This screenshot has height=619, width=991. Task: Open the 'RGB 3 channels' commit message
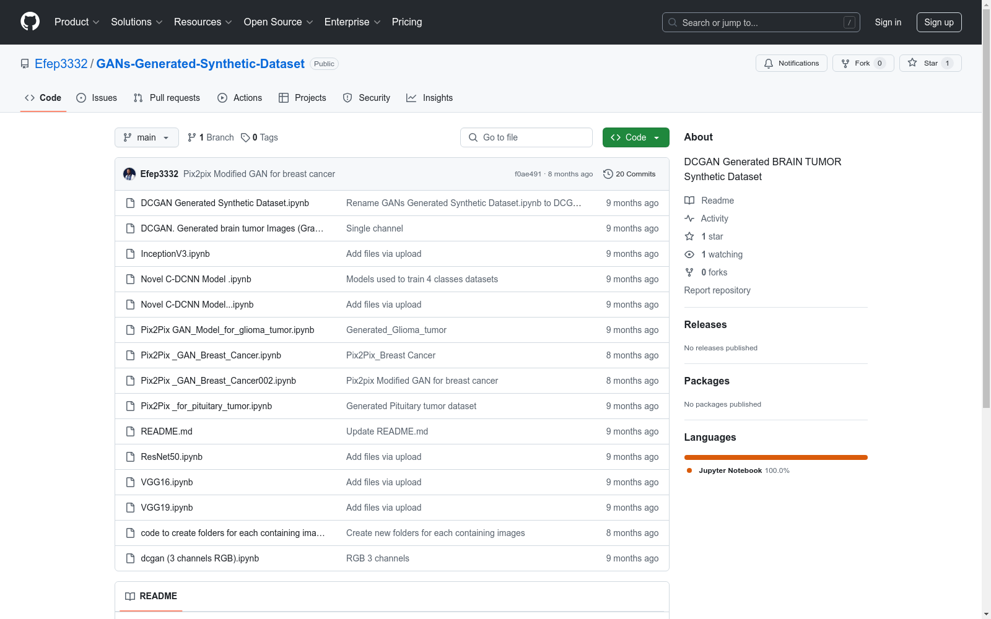pyautogui.click(x=378, y=558)
